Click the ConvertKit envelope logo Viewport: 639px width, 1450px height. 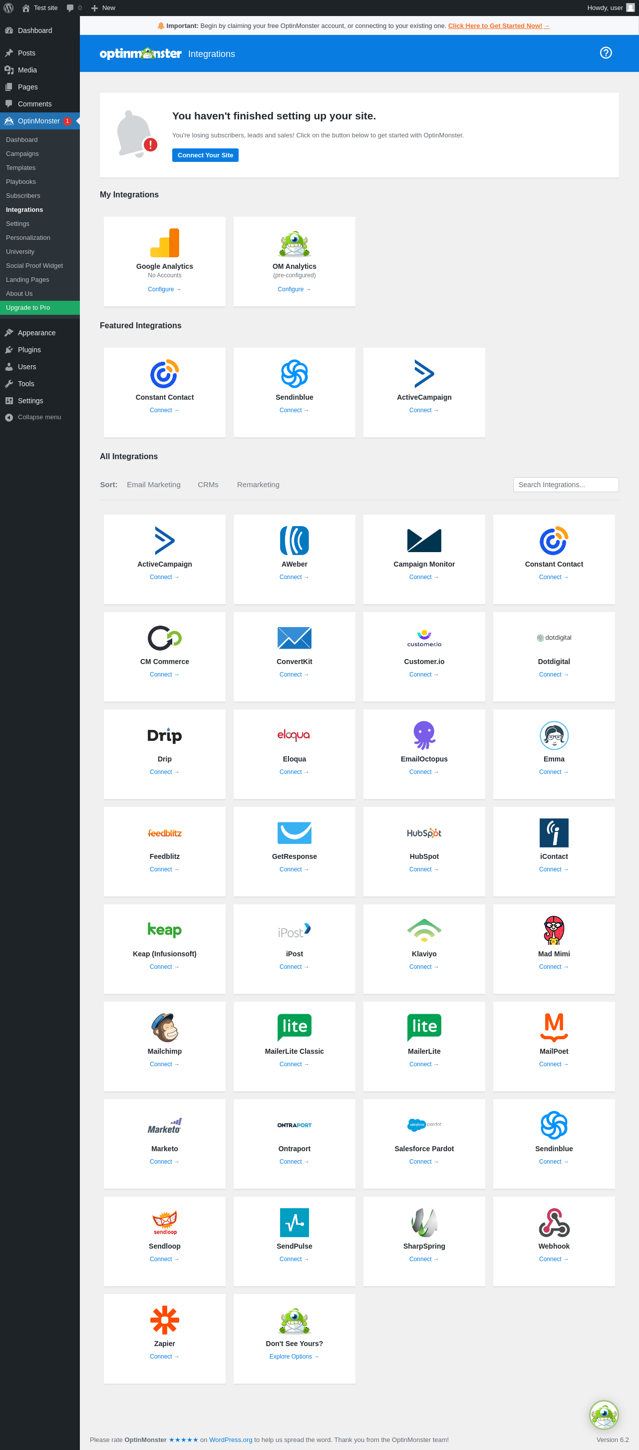click(x=294, y=638)
